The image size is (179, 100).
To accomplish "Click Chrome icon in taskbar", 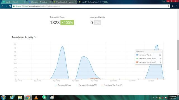I will click(x=28, y=97).
